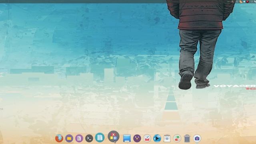
Task: Launch the gray XFD app dock icon
Action: 114,136
